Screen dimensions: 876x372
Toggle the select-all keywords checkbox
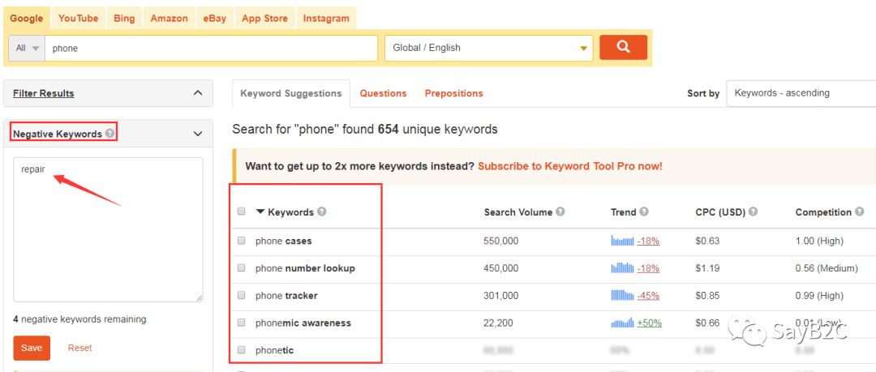[241, 212]
